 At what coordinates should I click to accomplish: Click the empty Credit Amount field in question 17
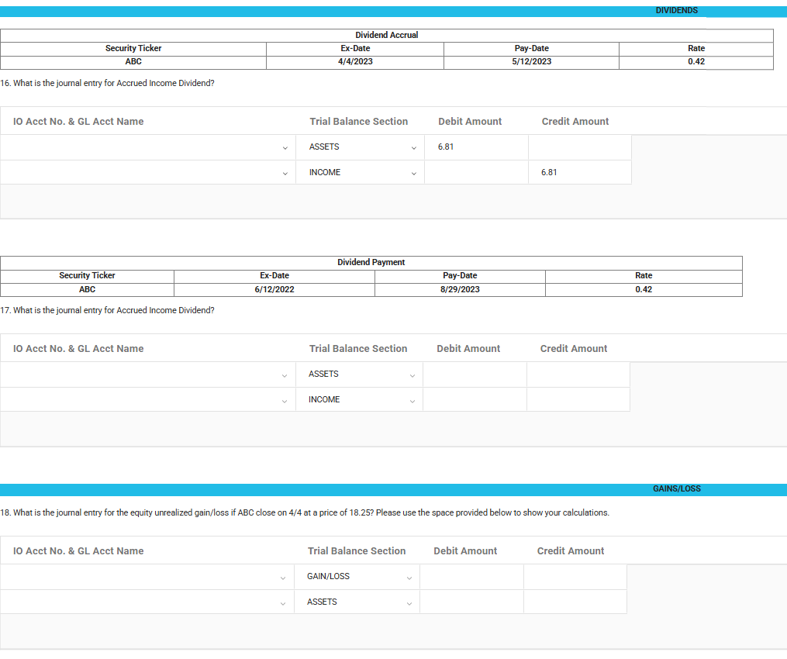point(578,374)
